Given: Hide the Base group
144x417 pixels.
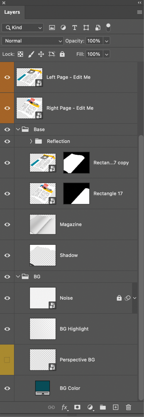Looking at the screenshot, I should coord(7,129).
